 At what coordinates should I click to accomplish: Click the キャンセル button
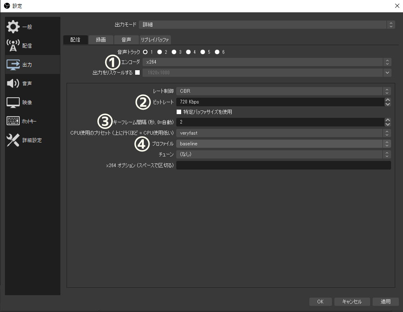(352, 301)
